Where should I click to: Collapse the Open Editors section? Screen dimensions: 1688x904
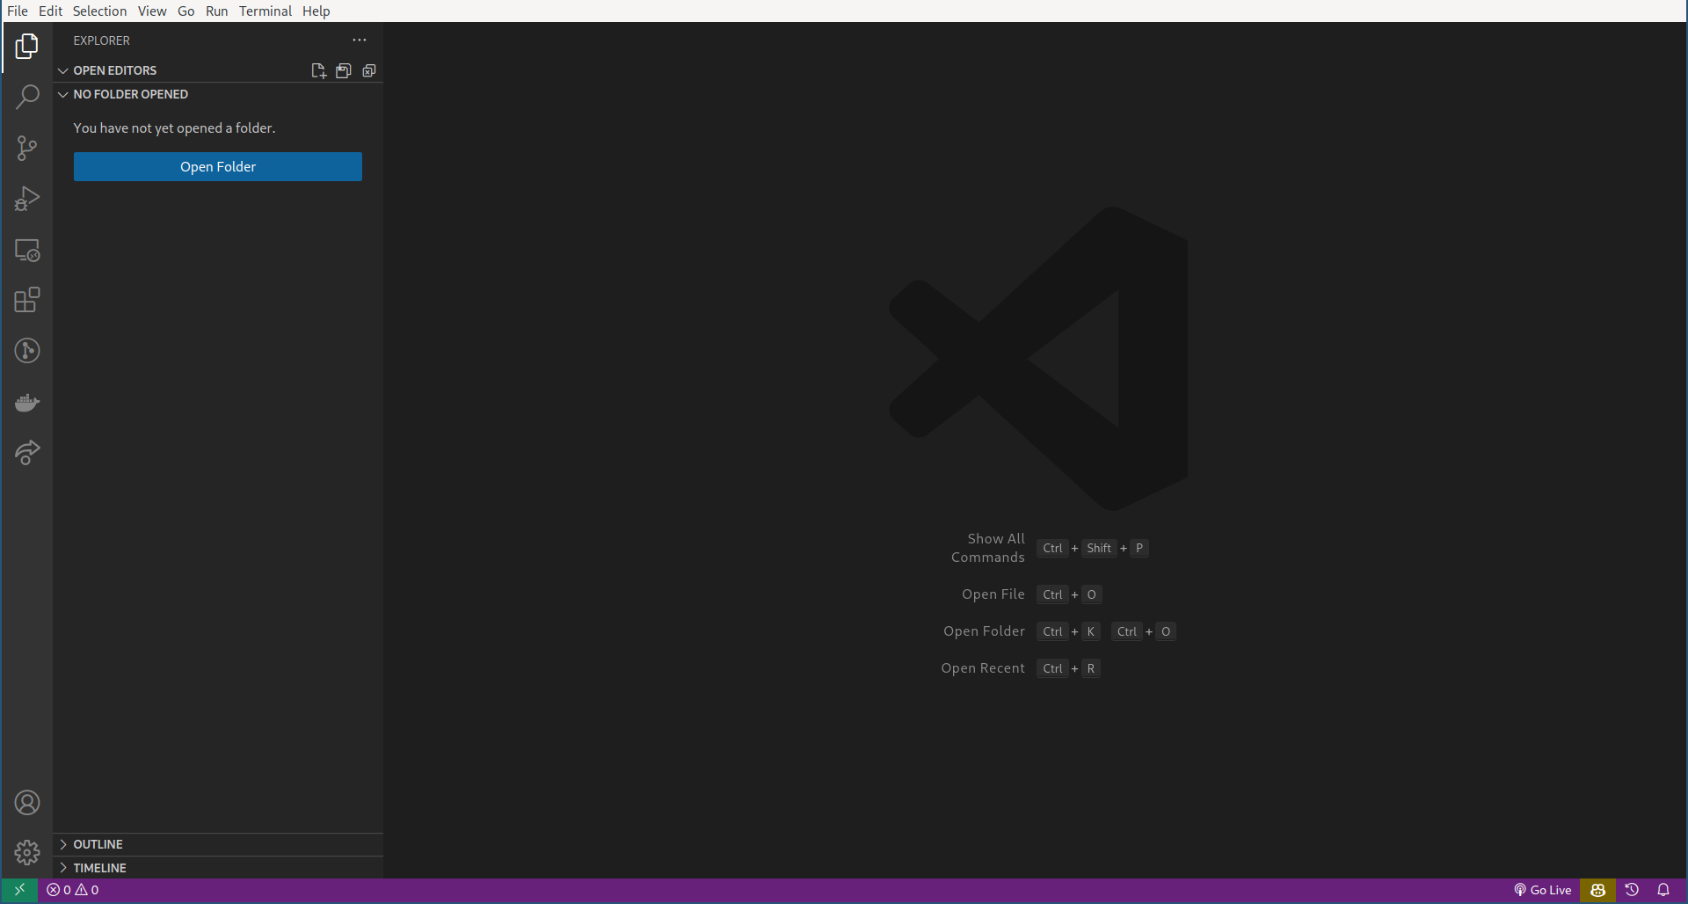click(x=62, y=70)
